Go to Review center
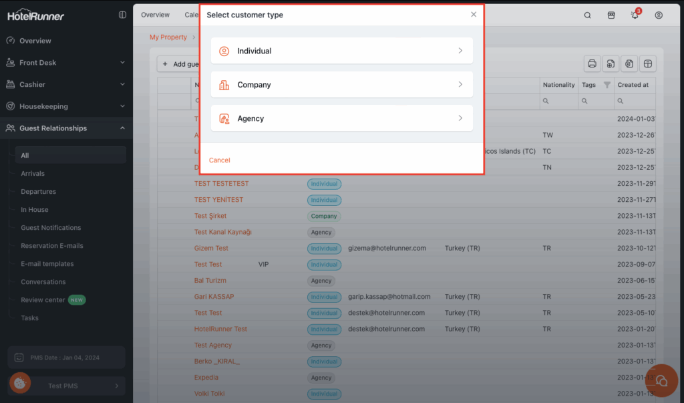Image resolution: width=684 pixels, height=403 pixels. [43, 300]
